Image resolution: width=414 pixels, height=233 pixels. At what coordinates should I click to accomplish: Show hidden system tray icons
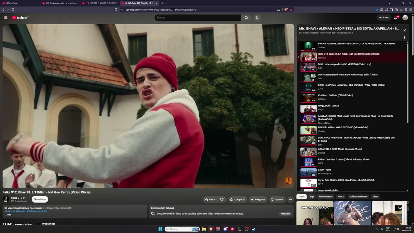[377, 229]
